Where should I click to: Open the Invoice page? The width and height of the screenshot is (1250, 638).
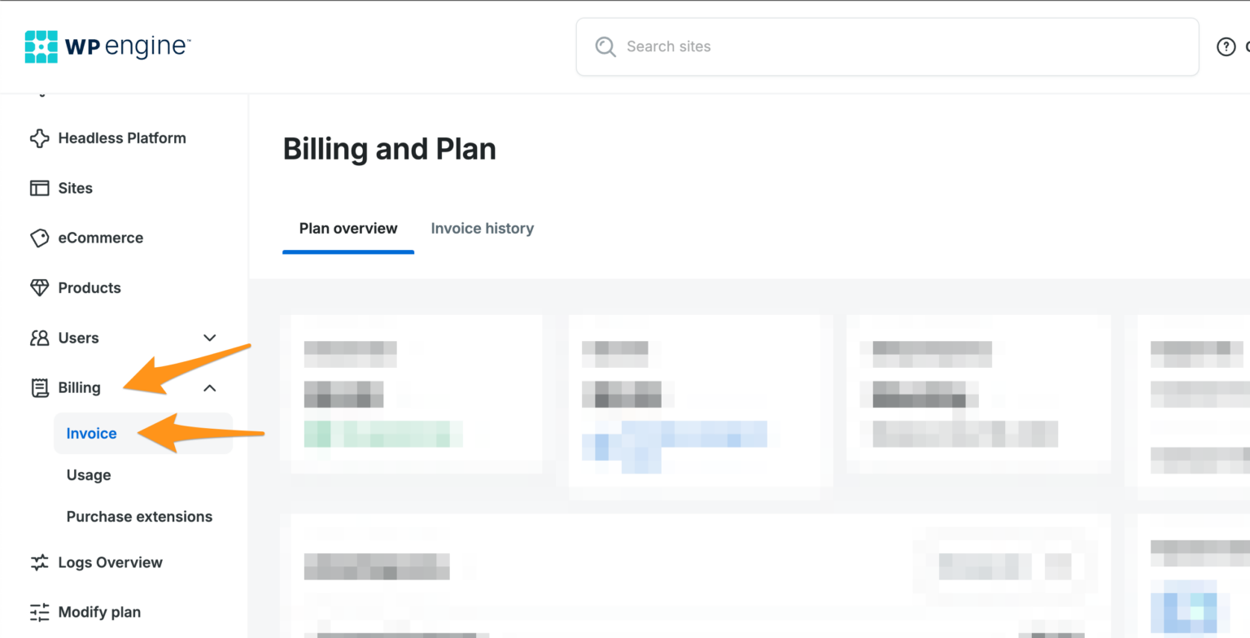(91, 433)
